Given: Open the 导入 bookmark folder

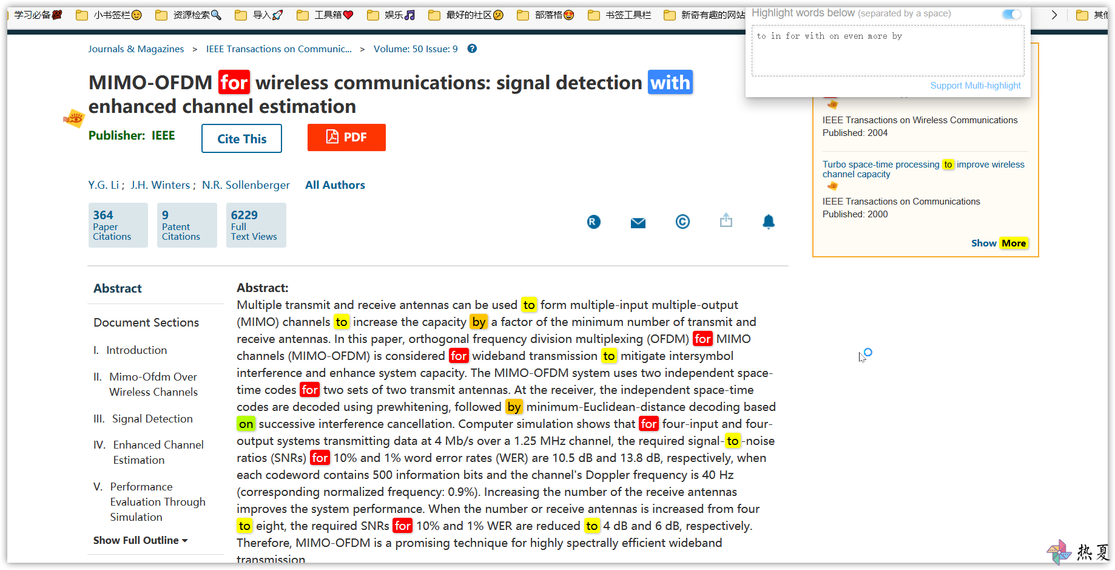Looking at the screenshot, I should (259, 15).
